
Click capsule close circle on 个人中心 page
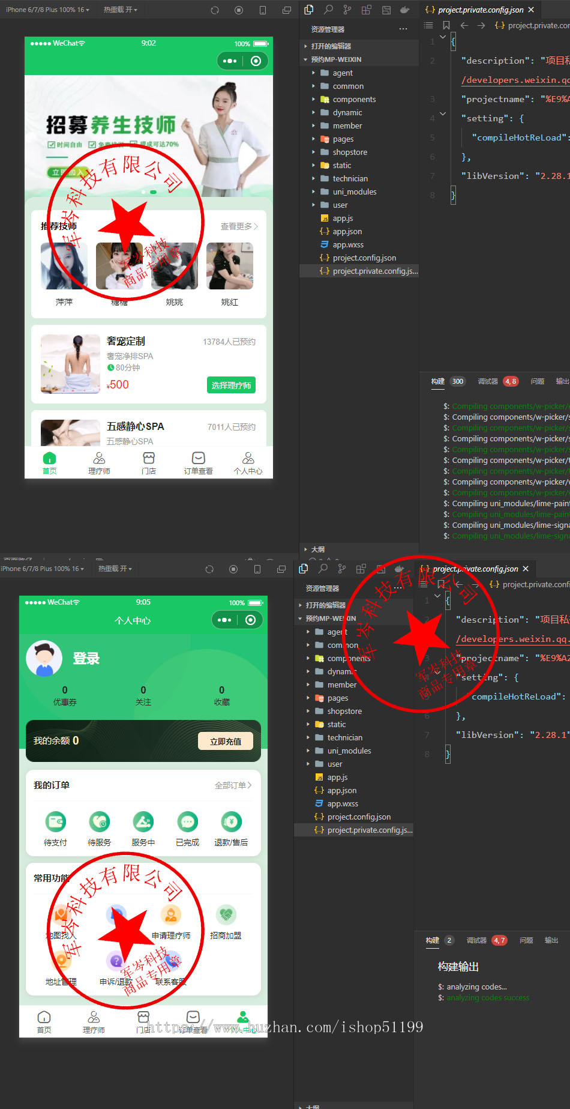pyautogui.click(x=250, y=620)
